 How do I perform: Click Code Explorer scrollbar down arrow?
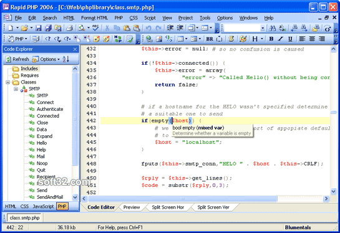(75, 197)
